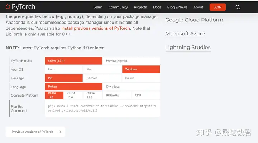Select CPU compute platform
This screenshot has height=143, width=258.
coord(146,95)
